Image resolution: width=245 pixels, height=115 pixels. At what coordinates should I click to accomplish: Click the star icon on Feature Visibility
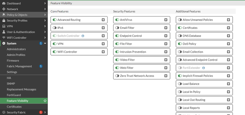click(45, 101)
